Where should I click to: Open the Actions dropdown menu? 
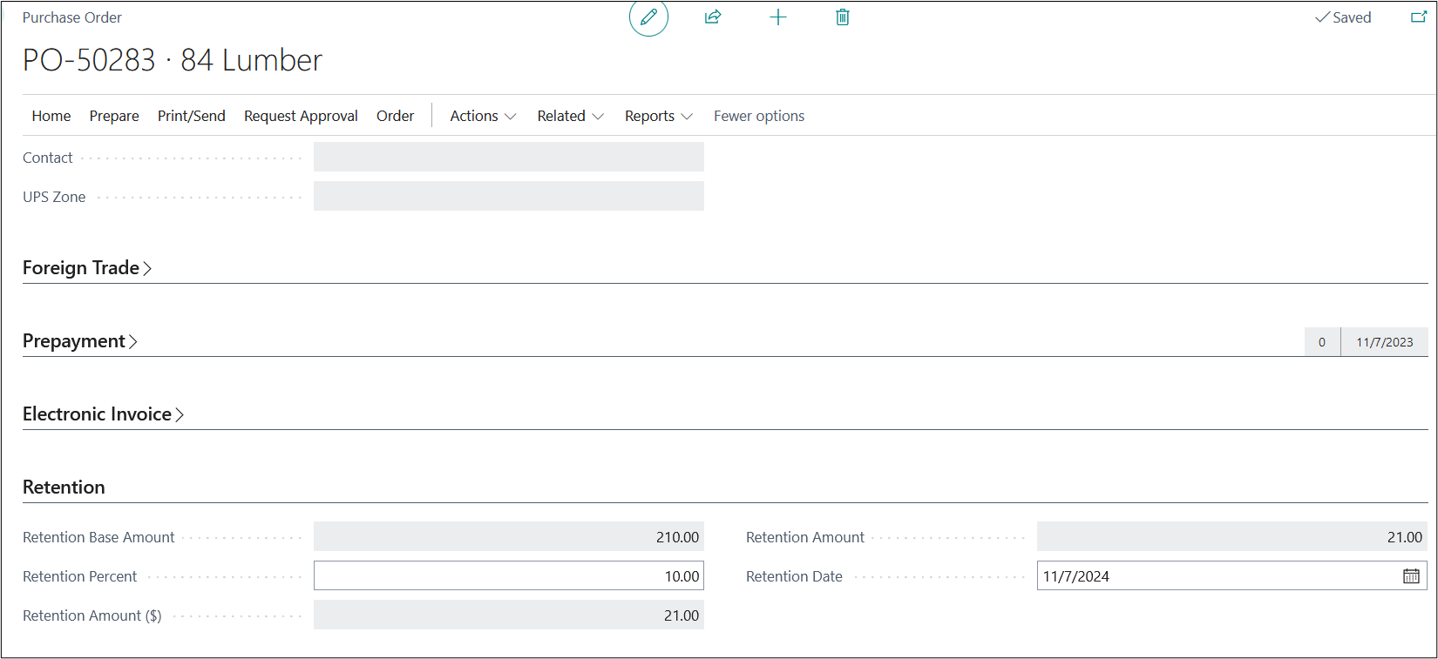click(x=483, y=116)
